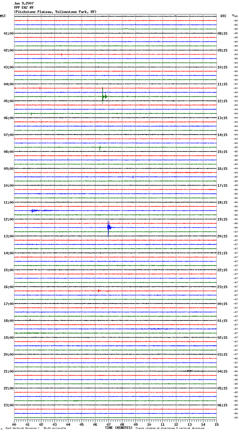Image resolution: width=239 pixels, height=432 pixels.
Task: Click the 'Each Vertical Division = 50.00 microvolts' note
Action: coord(36,428)
